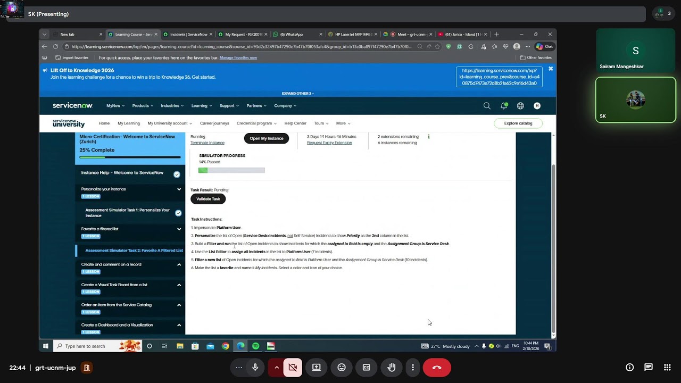Click the simulator progress bar
The width and height of the screenshot is (681, 383).
(x=231, y=170)
